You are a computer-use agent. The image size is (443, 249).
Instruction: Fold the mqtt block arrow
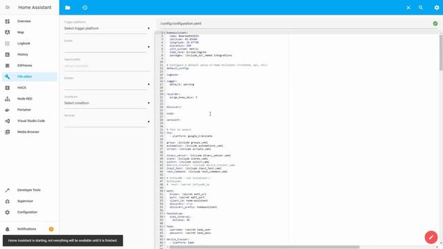point(165,191)
